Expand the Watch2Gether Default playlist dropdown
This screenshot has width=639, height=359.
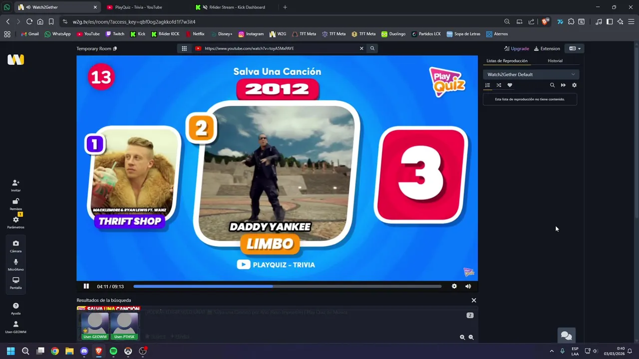(x=531, y=74)
